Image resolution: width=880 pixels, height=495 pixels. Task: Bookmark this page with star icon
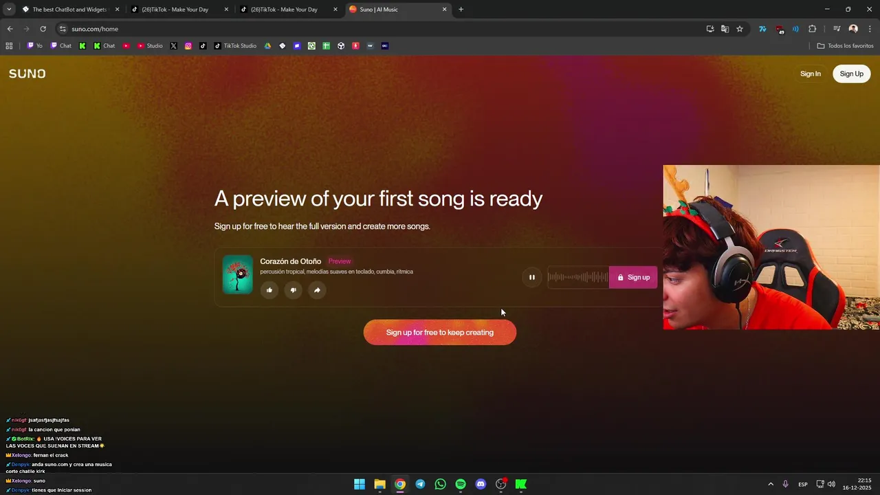click(740, 29)
